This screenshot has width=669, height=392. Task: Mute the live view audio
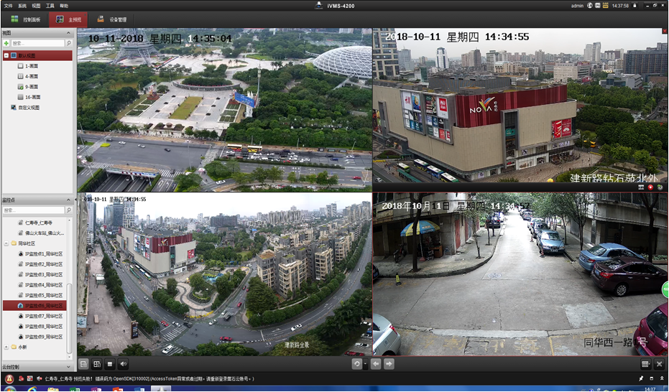pos(124,364)
